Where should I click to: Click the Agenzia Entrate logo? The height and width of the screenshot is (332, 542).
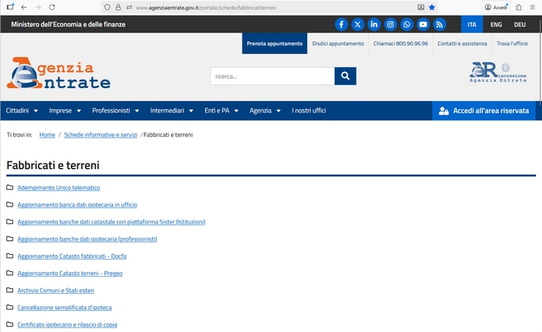point(58,73)
